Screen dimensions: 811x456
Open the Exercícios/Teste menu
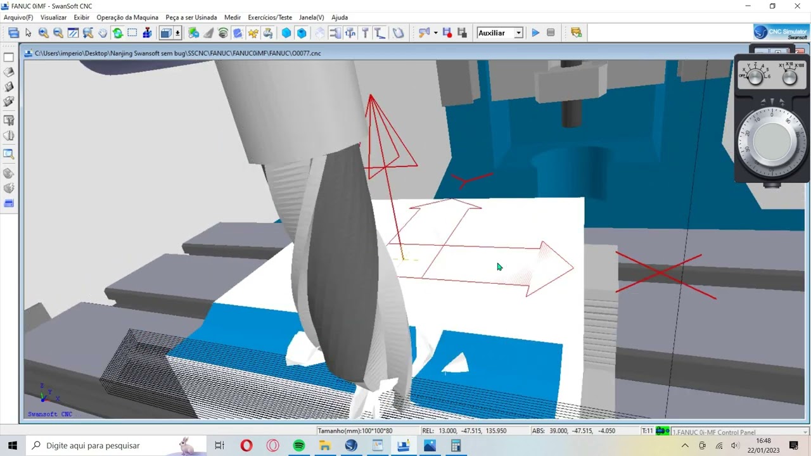270,17
